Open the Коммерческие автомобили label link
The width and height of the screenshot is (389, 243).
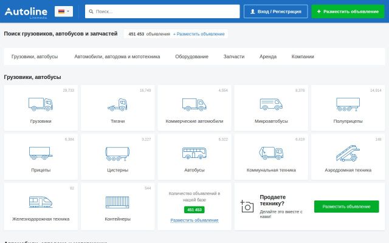(194, 122)
